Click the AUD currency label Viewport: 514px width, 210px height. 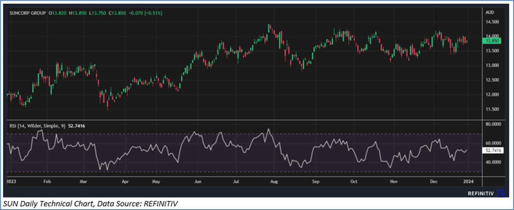click(489, 12)
